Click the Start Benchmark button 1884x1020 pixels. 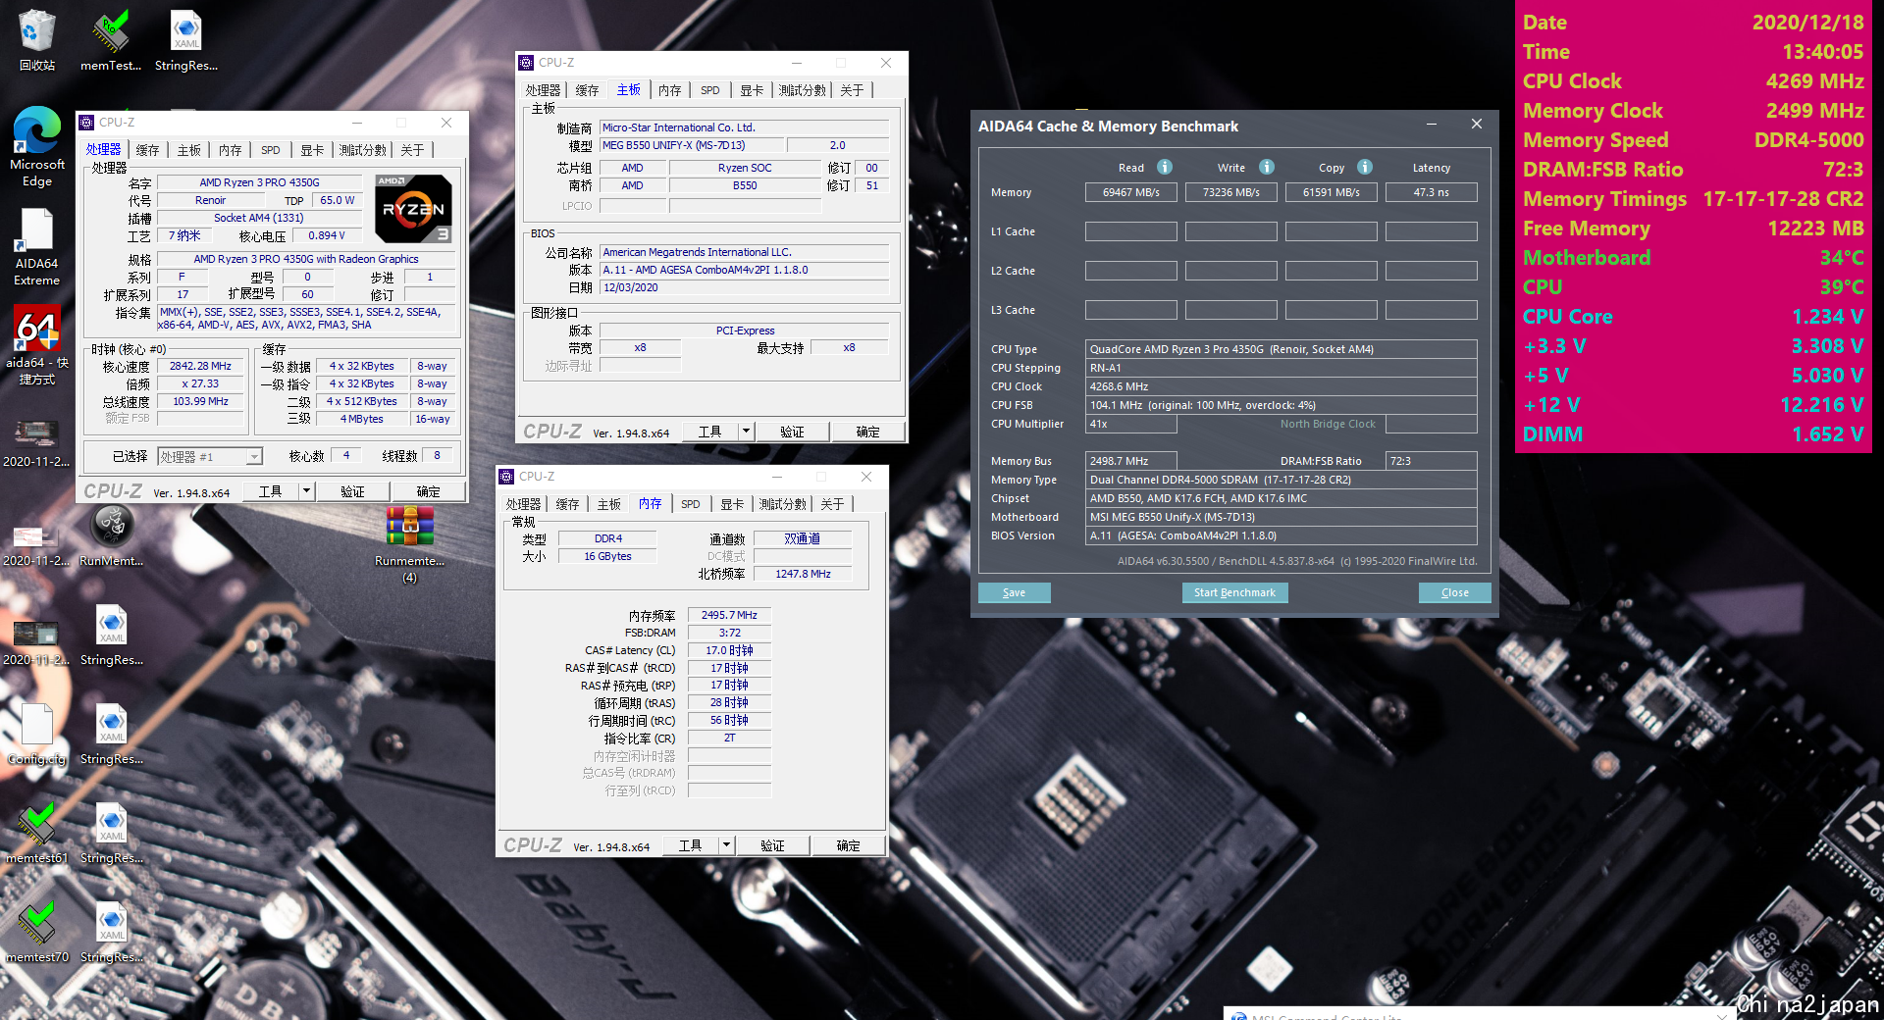pos(1234,592)
